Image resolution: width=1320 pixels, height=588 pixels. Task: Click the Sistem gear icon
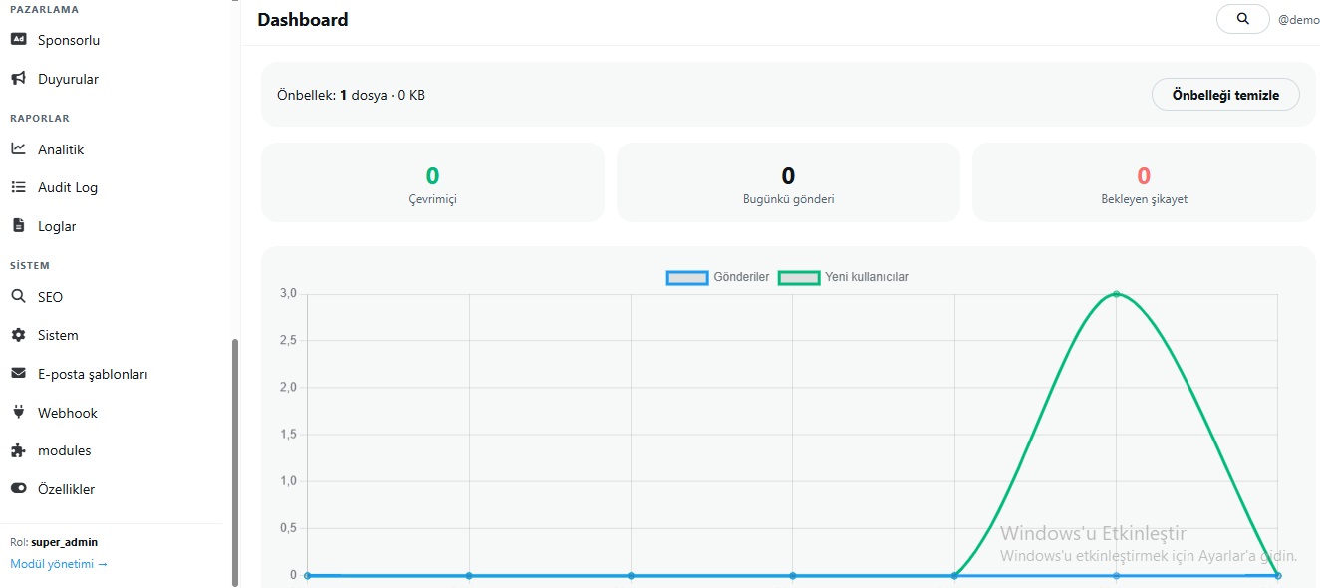coord(18,335)
